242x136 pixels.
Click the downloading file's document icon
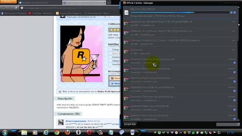click(x=126, y=12)
